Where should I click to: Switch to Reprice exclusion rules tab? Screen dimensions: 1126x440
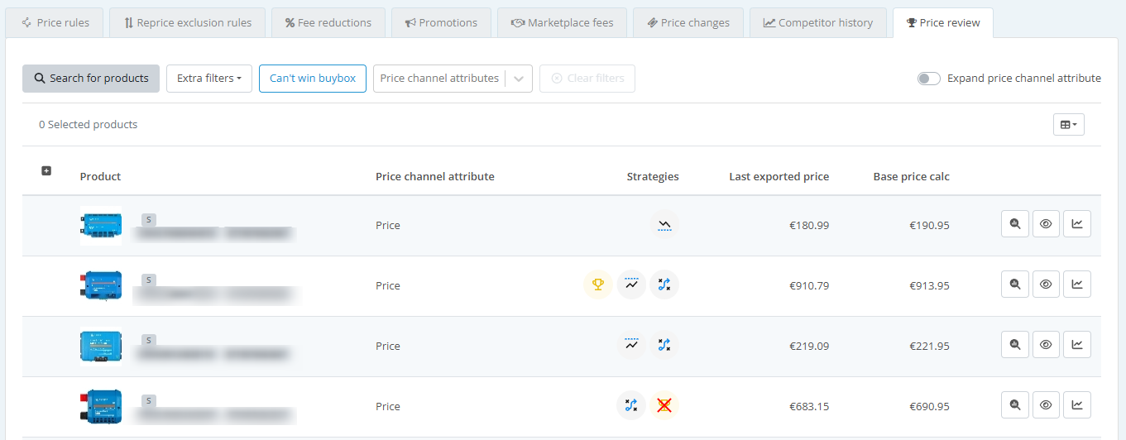(187, 23)
